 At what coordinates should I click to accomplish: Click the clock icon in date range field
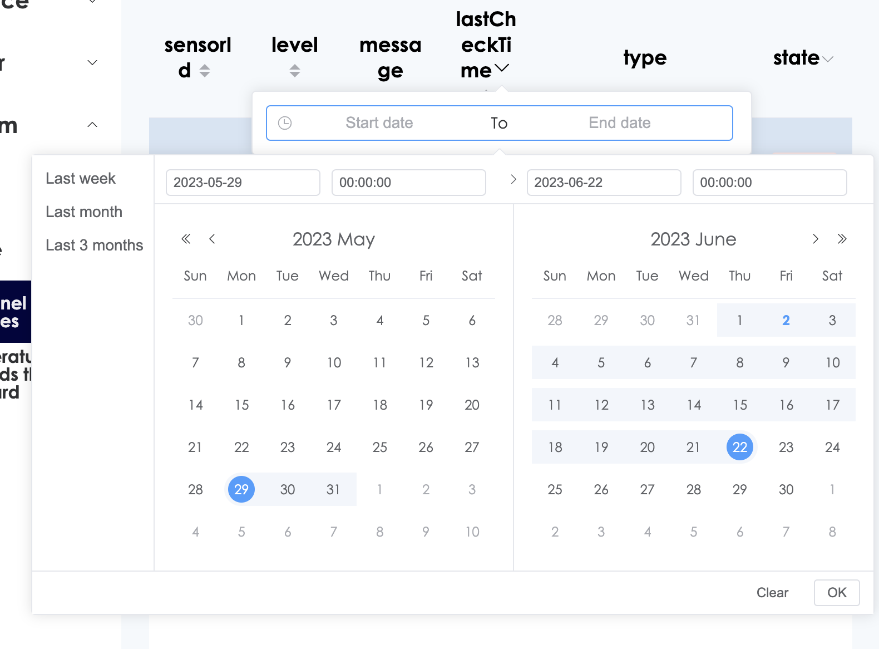pyautogui.click(x=285, y=123)
